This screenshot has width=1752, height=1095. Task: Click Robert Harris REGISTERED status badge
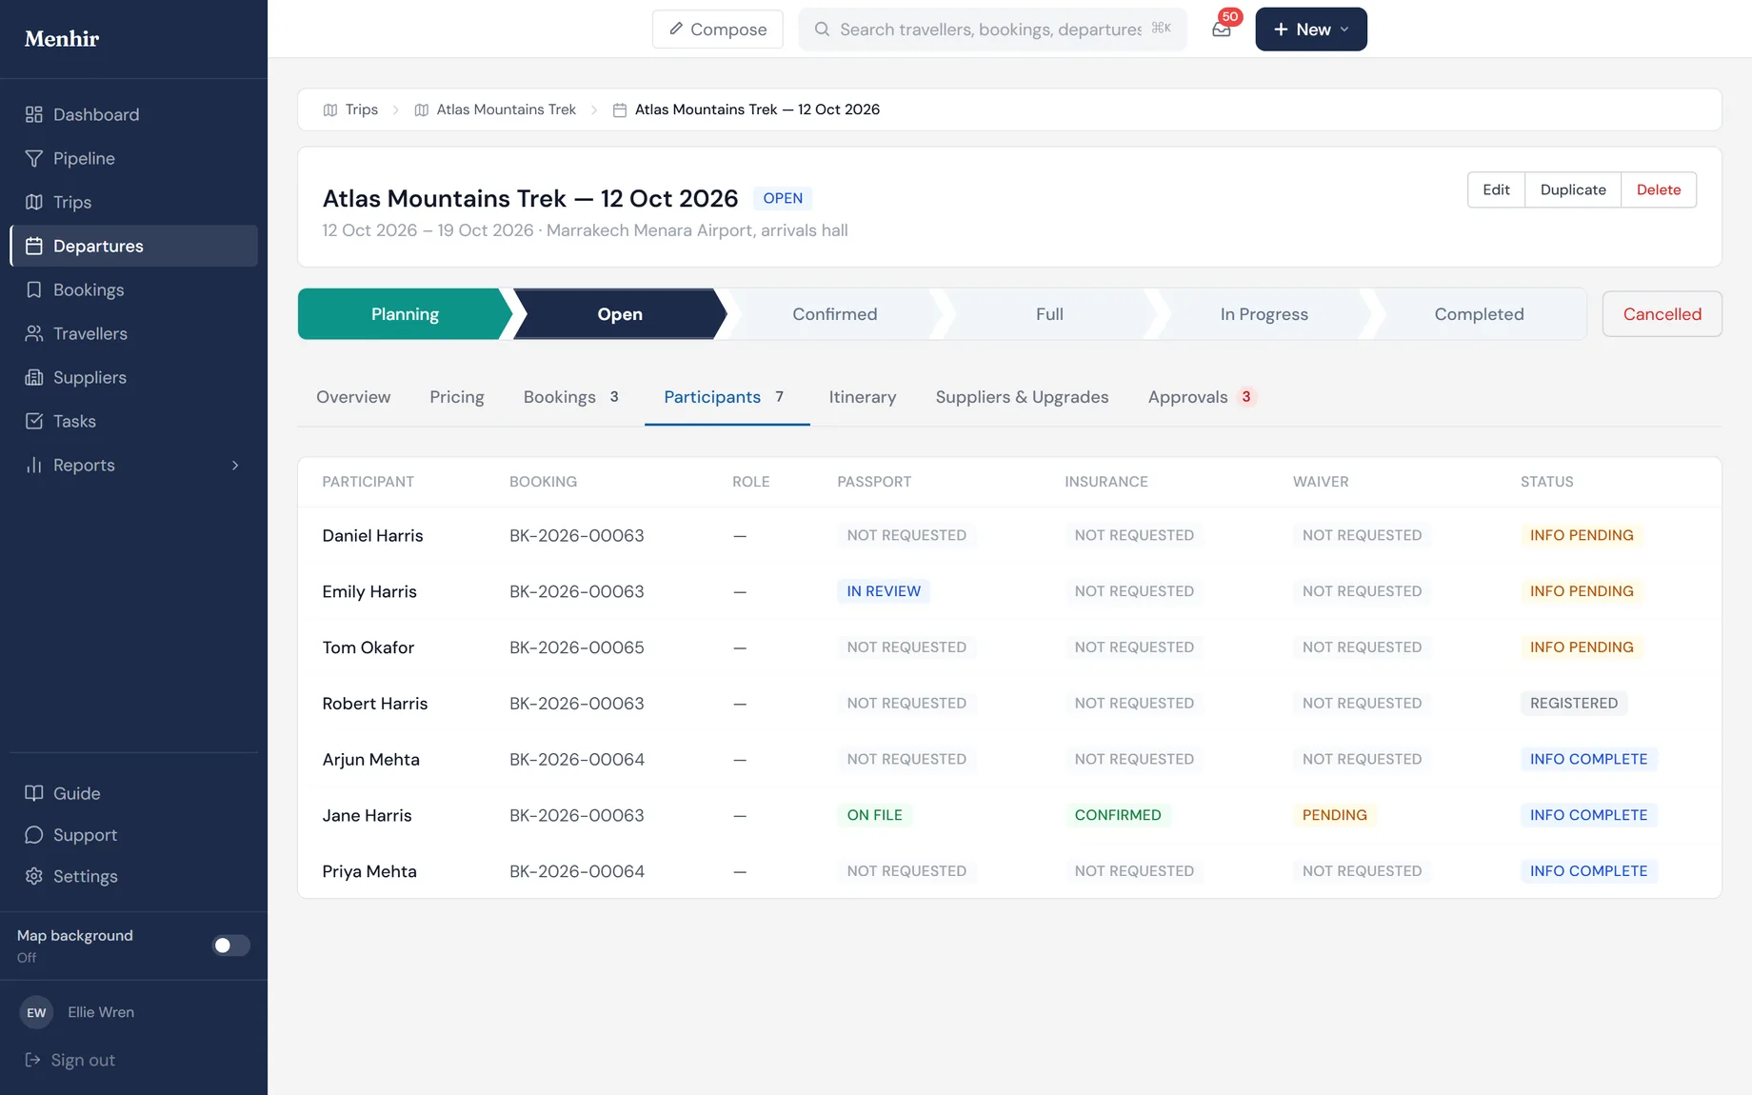tap(1574, 704)
